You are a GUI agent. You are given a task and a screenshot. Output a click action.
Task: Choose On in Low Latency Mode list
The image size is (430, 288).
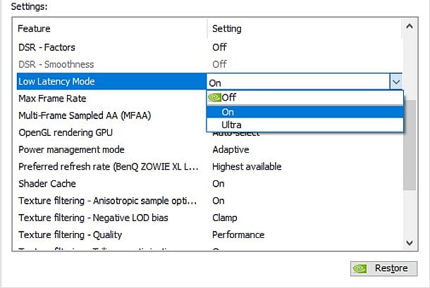point(305,112)
